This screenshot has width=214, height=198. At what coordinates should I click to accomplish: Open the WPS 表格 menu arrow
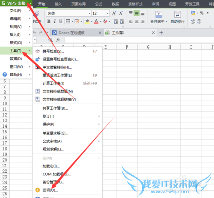click(30, 3)
